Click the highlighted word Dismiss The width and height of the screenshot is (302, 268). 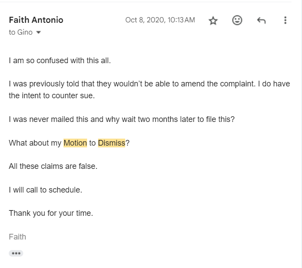tap(112, 143)
